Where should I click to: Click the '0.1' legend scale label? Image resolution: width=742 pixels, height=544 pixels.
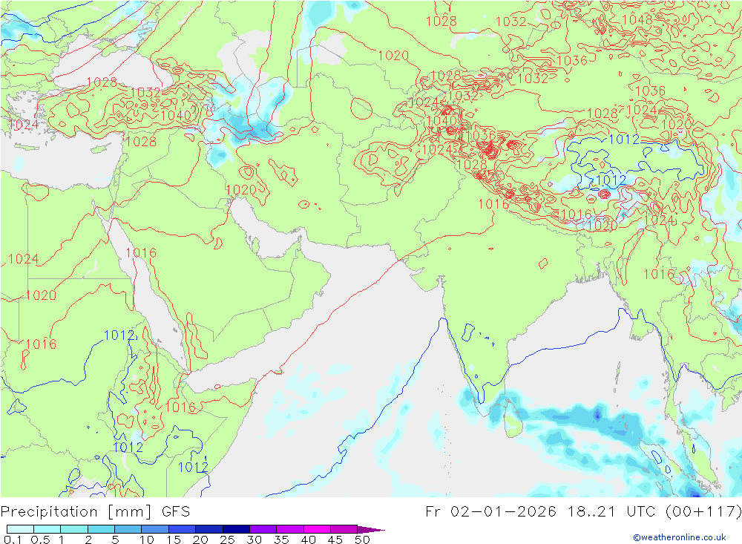[x=13, y=540]
